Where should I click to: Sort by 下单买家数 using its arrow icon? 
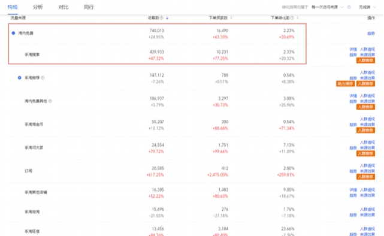231,18
